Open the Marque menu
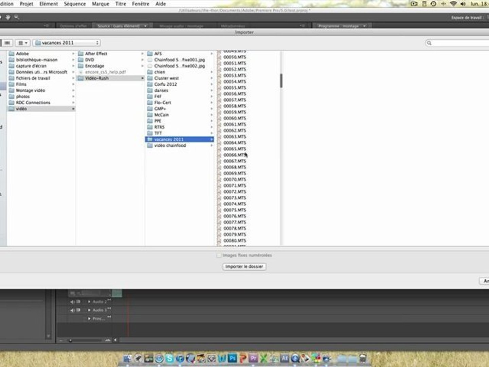The width and height of the screenshot is (489, 367). coord(101,4)
